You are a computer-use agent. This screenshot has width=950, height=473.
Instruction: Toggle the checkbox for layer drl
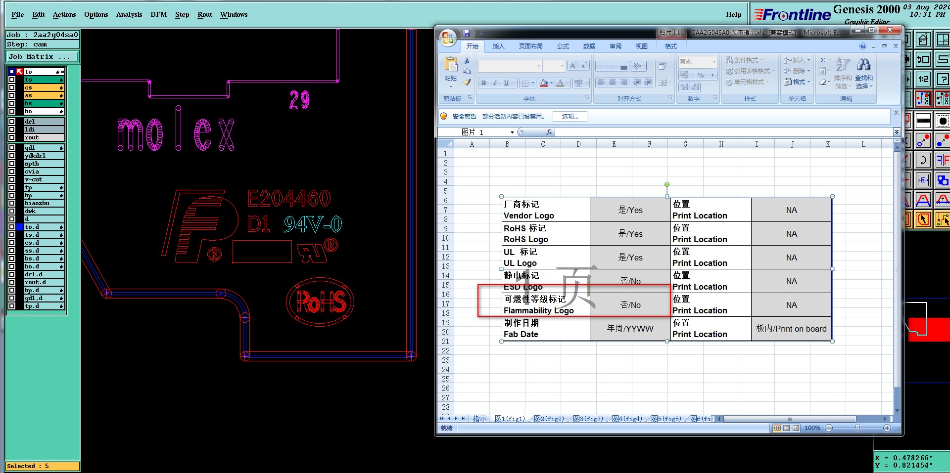pyautogui.click(x=12, y=122)
